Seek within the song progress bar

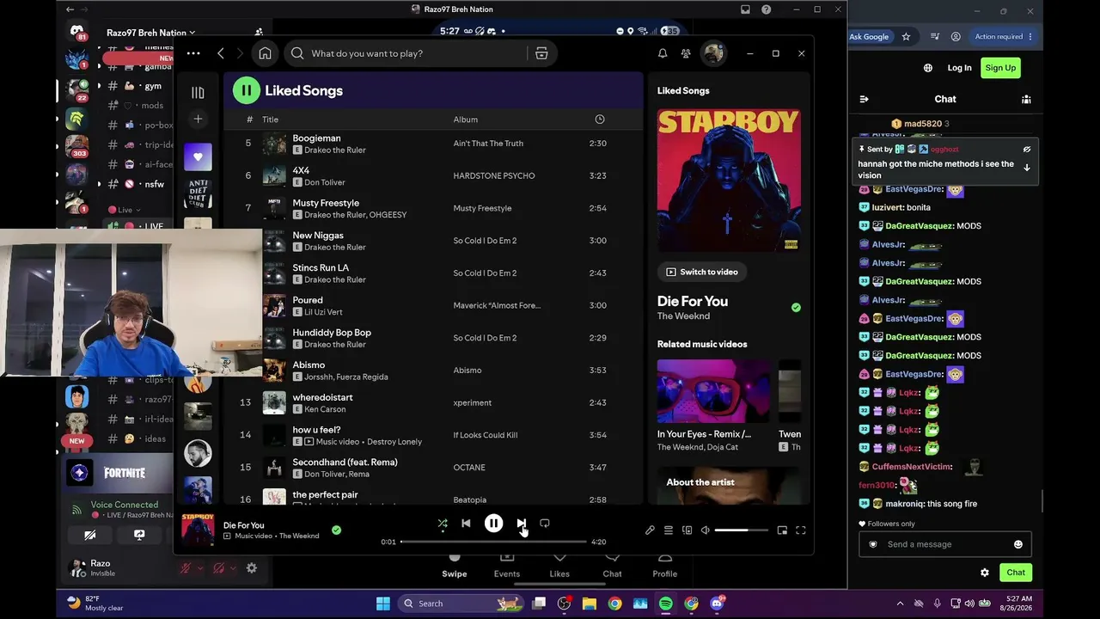493,542
